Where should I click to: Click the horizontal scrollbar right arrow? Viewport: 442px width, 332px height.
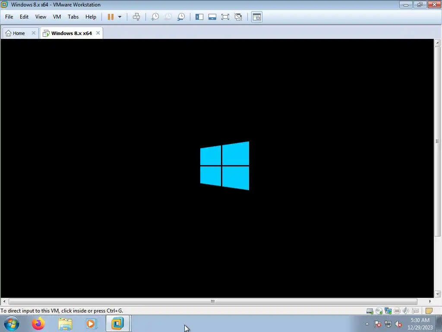point(430,301)
